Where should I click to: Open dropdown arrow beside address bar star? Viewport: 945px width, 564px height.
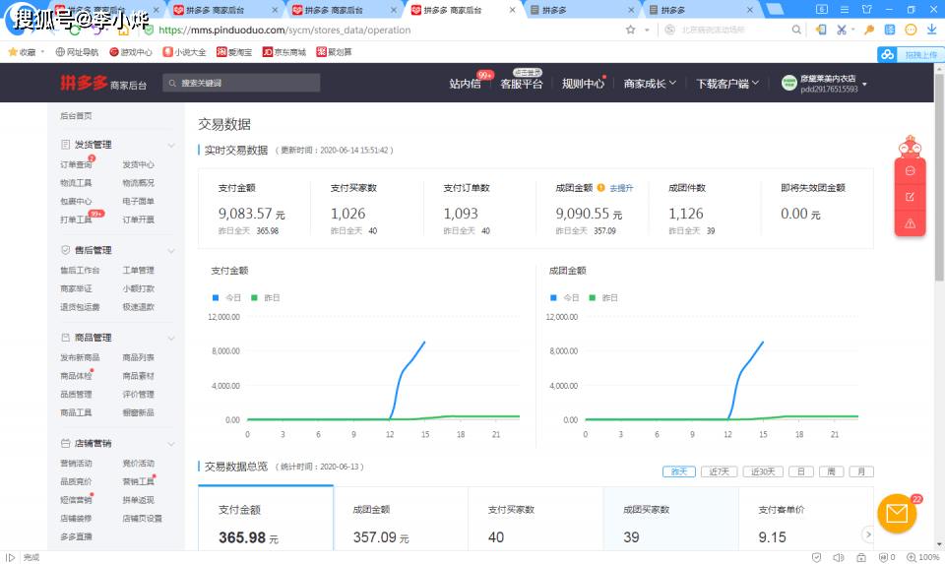647,30
